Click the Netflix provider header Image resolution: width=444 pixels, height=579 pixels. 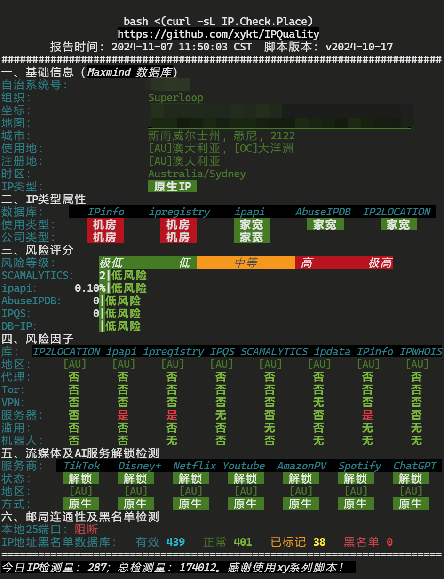point(195,466)
